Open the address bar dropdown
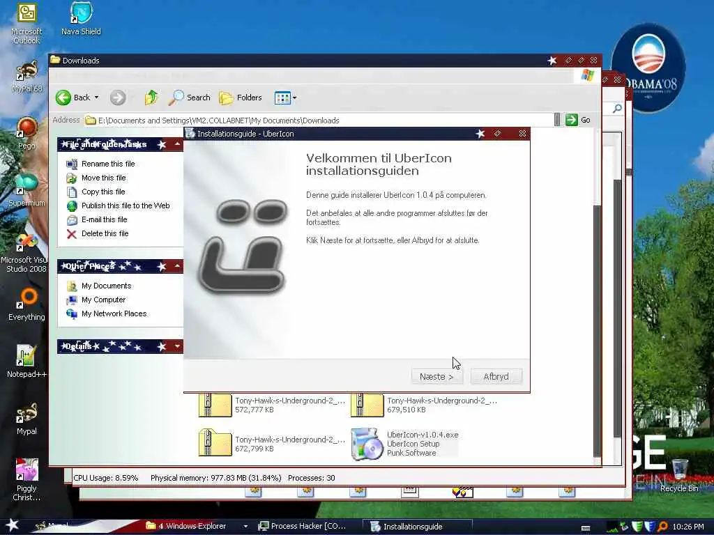The height and width of the screenshot is (535, 714). pyautogui.click(x=557, y=120)
